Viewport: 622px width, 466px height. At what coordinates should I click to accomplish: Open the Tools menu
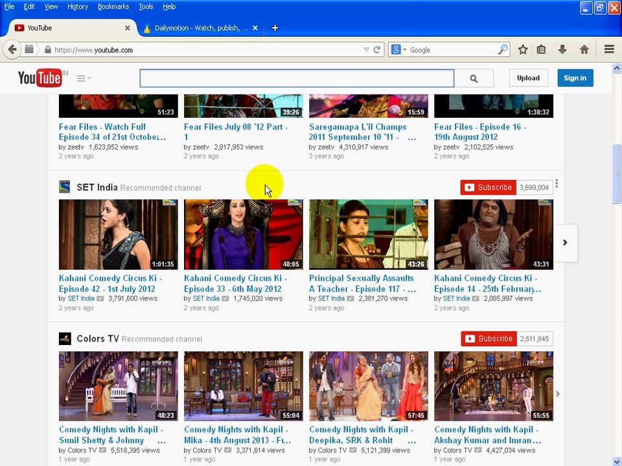click(146, 6)
